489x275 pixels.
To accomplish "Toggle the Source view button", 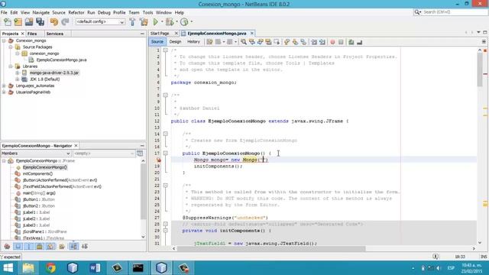I will point(157,42).
